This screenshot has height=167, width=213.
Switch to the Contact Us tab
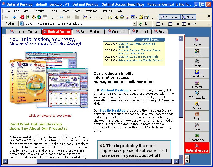(x=117, y=31)
